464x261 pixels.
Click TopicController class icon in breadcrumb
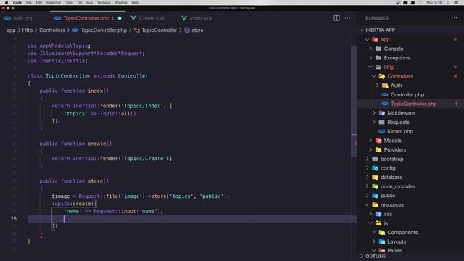[x=137, y=30]
